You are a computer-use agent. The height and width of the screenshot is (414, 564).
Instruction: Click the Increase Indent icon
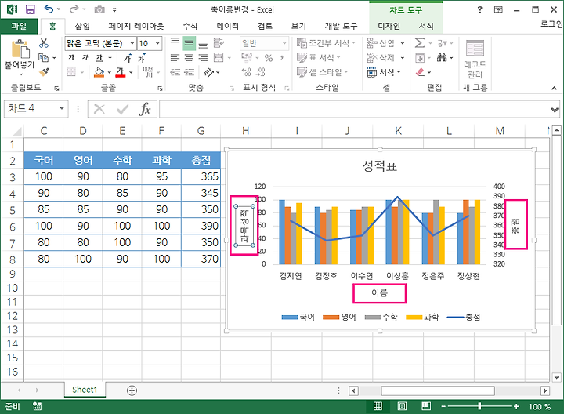pos(190,72)
